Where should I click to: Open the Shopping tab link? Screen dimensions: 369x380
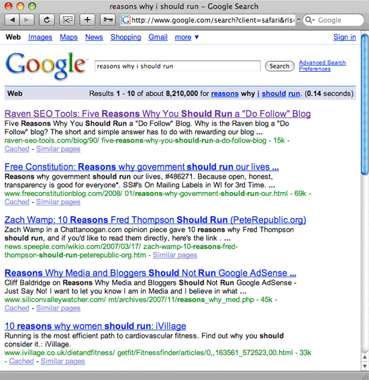[x=125, y=37]
